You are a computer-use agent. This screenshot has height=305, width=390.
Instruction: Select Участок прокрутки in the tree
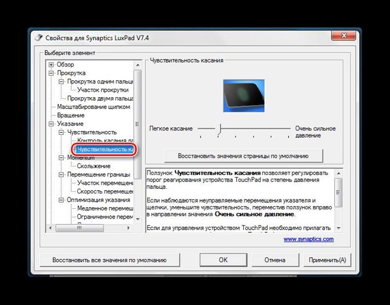[103, 90]
